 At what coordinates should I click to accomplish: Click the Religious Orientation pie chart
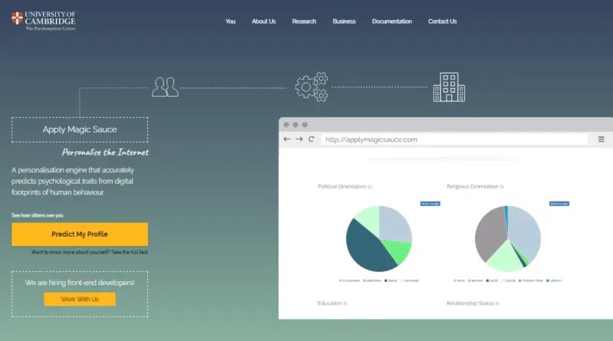(x=508, y=238)
